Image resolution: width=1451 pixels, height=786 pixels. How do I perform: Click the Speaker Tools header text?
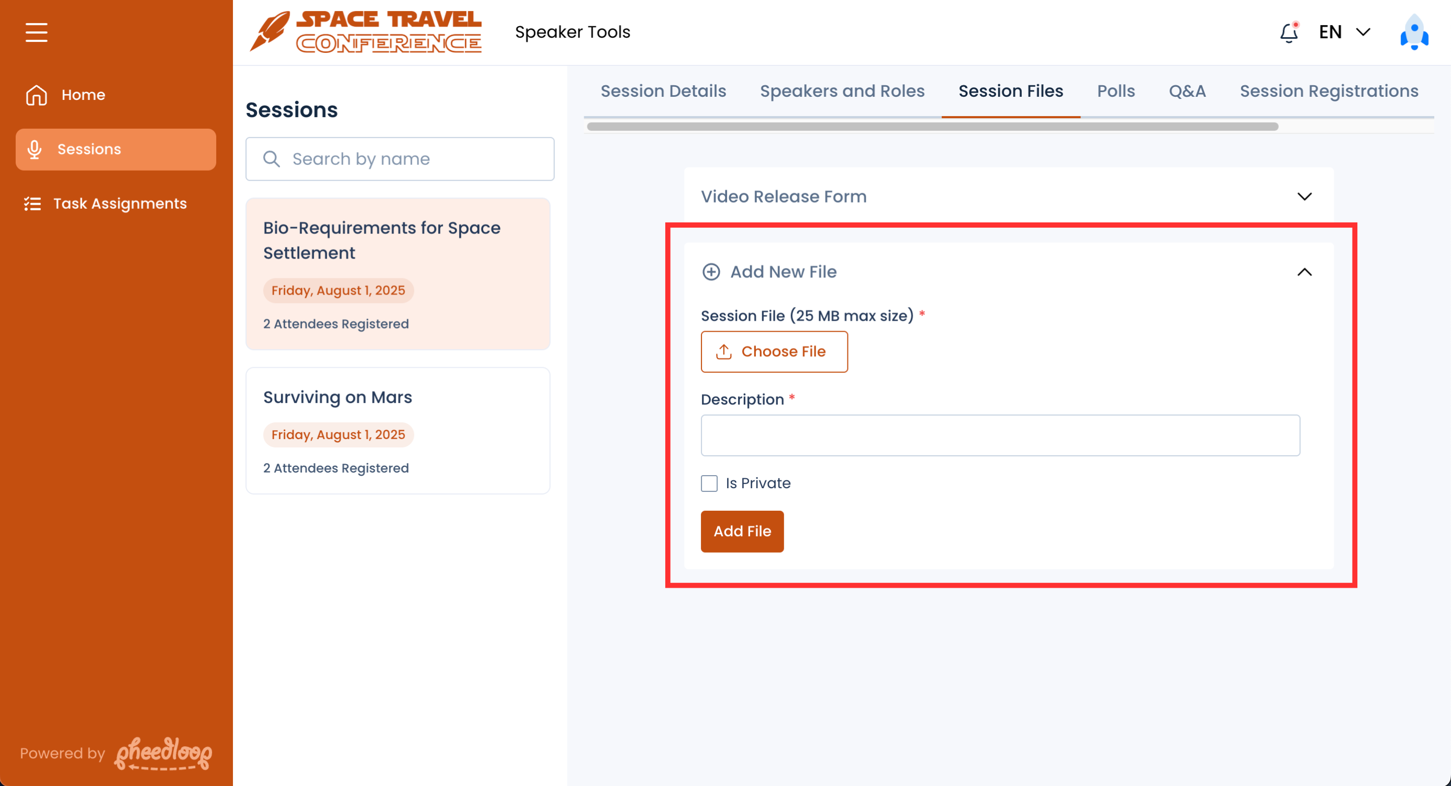coord(572,32)
